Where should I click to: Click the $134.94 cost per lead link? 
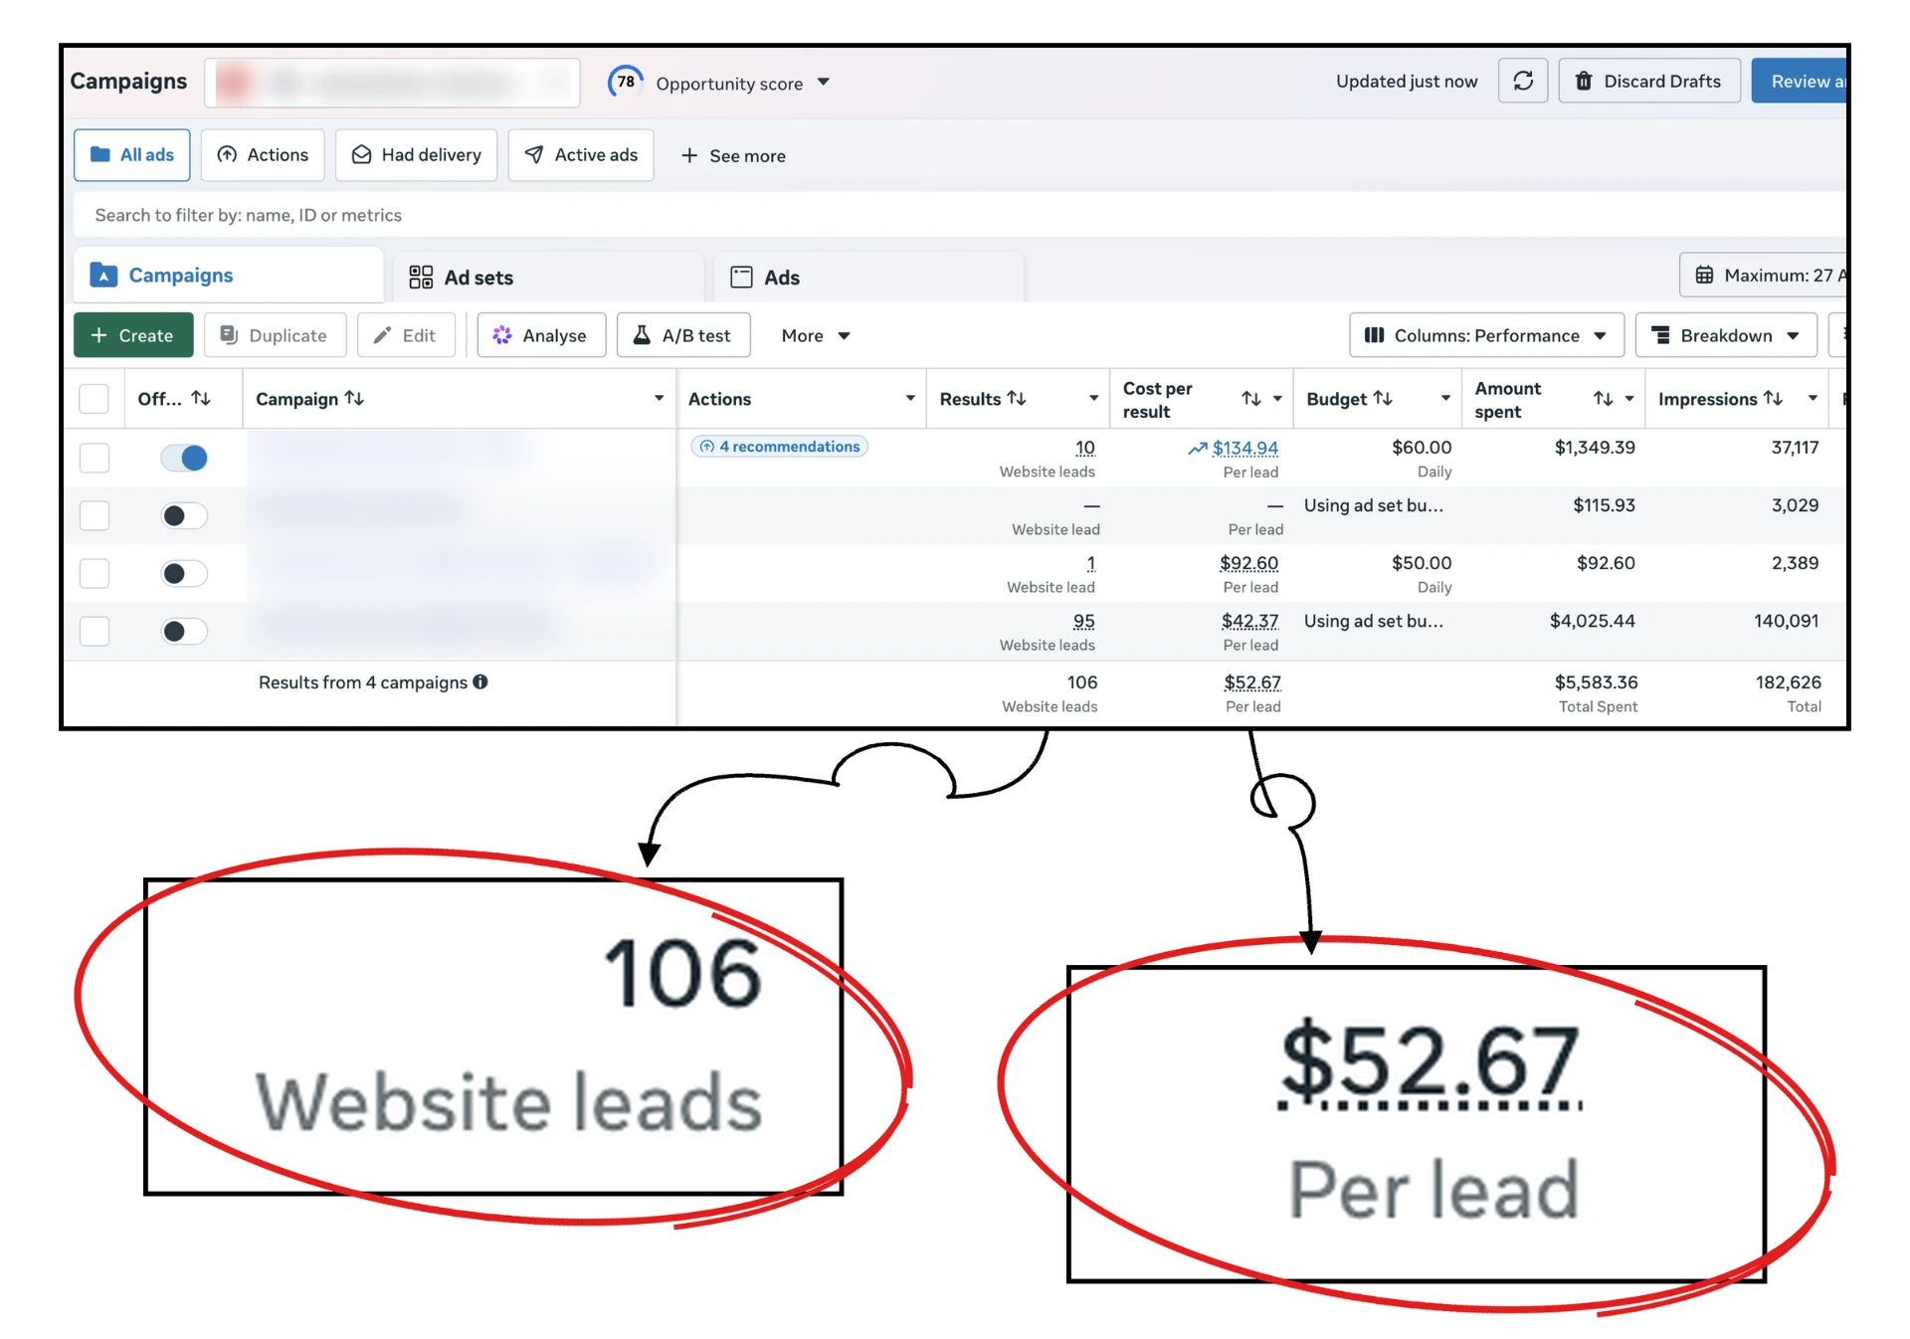tap(1245, 449)
